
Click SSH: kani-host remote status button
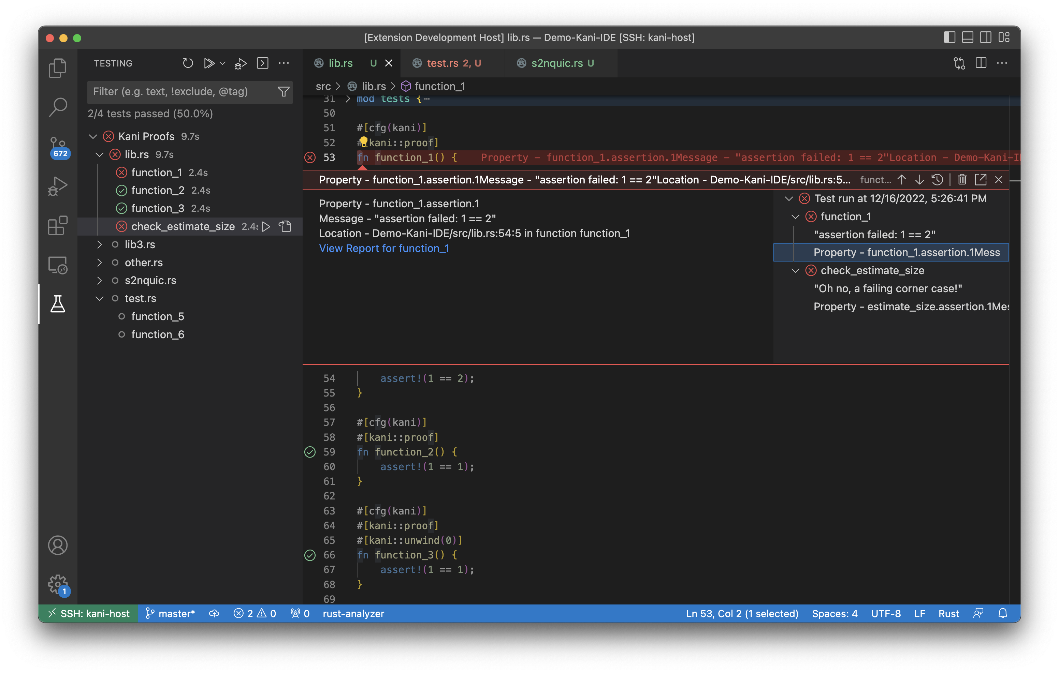[x=88, y=613]
